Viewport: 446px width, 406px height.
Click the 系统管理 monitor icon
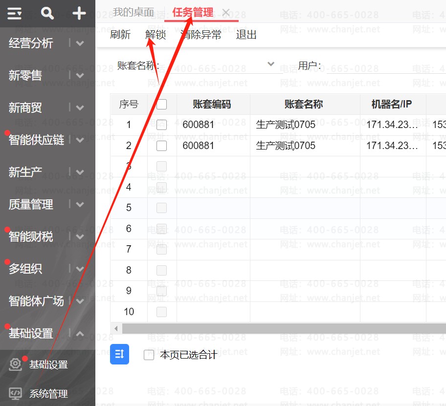pos(16,393)
